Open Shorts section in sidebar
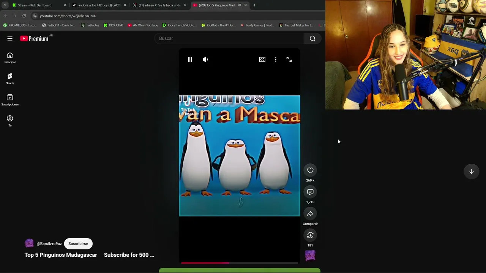486x273 pixels. [x=10, y=79]
